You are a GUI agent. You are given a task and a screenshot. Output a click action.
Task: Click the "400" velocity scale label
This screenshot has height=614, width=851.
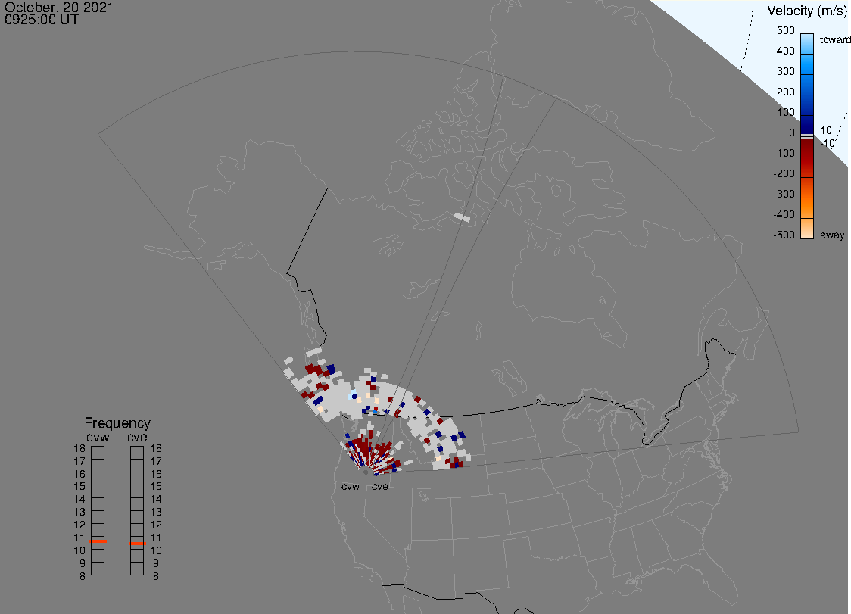[785, 51]
